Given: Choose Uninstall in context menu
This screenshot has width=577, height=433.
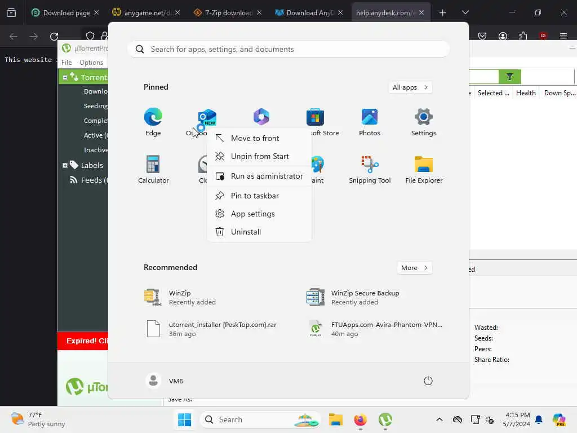Looking at the screenshot, I should pos(259,232).
